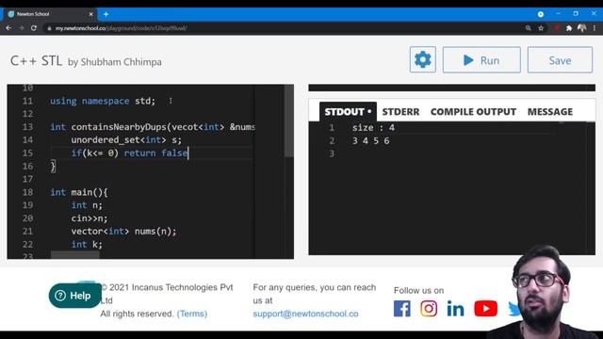Click the 'int k;' code line
The height and width of the screenshot is (339, 603).
[x=87, y=245]
